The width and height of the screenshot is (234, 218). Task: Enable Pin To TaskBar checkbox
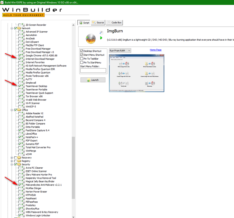(82, 59)
